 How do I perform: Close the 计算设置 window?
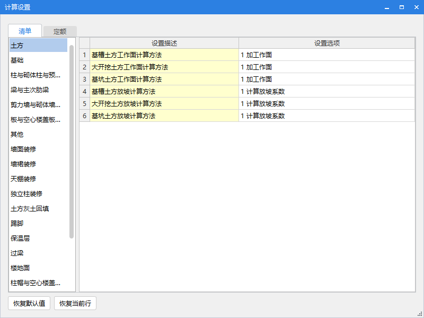coord(417,7)
